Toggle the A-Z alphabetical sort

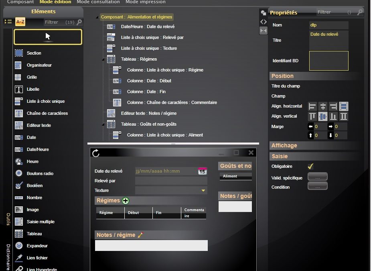(x=20, y=22)
